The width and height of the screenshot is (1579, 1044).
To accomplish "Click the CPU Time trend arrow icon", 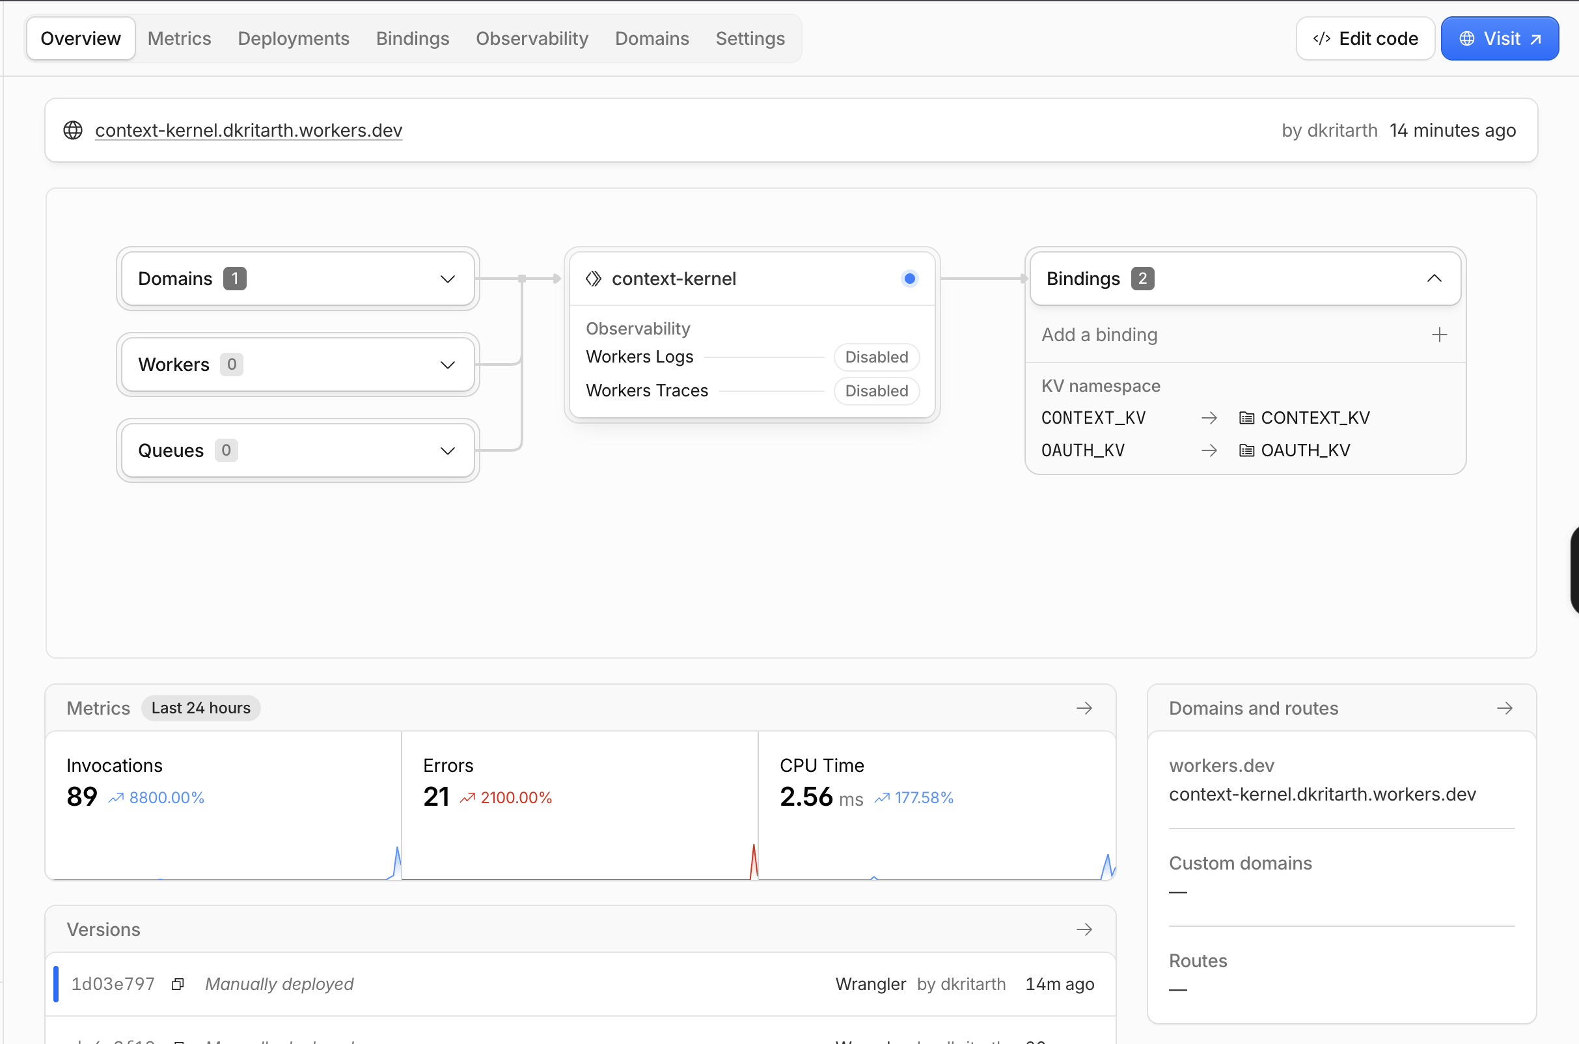I will click(x=882, y=798).
